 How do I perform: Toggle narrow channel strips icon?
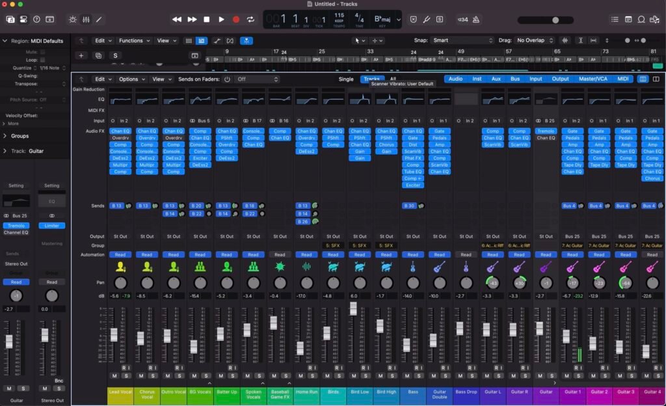click(643, 79)
